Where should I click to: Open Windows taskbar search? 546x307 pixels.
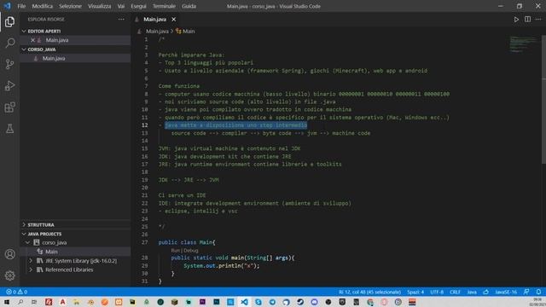20,302
